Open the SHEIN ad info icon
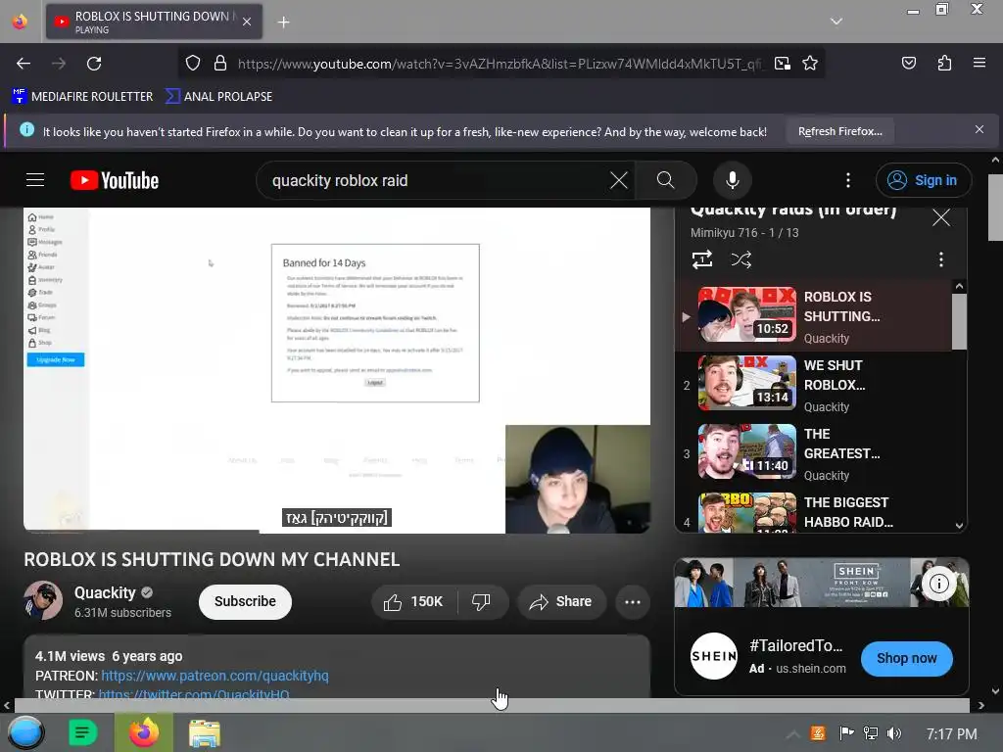 point(938,584)
